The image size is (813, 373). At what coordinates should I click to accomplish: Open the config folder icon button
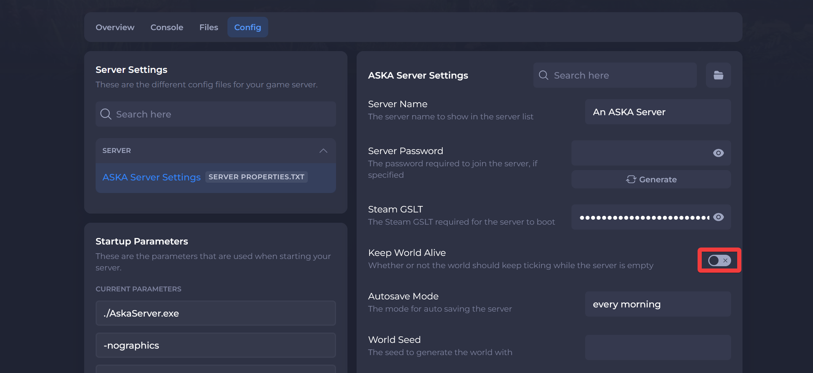[x=718, y=75]
